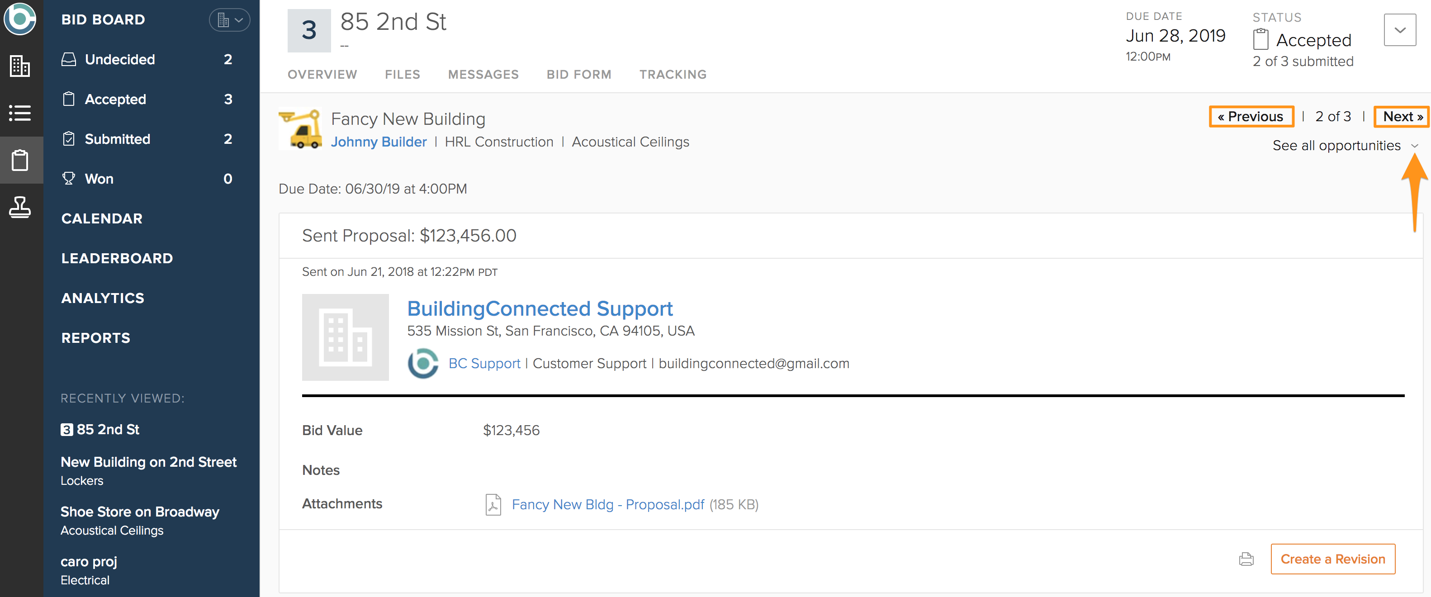
Task: Select the list icon in left rail
Action: 20,113
